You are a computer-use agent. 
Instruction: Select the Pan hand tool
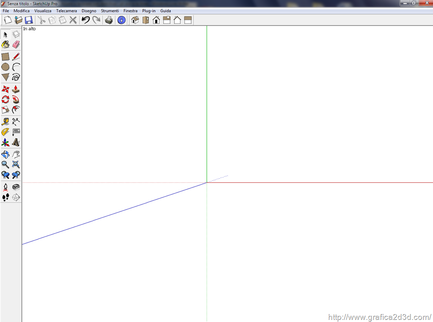[x=16, y=154]
